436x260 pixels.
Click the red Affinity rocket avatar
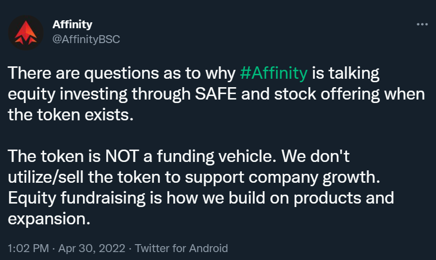pyautogui.click(x=26, y=33)
